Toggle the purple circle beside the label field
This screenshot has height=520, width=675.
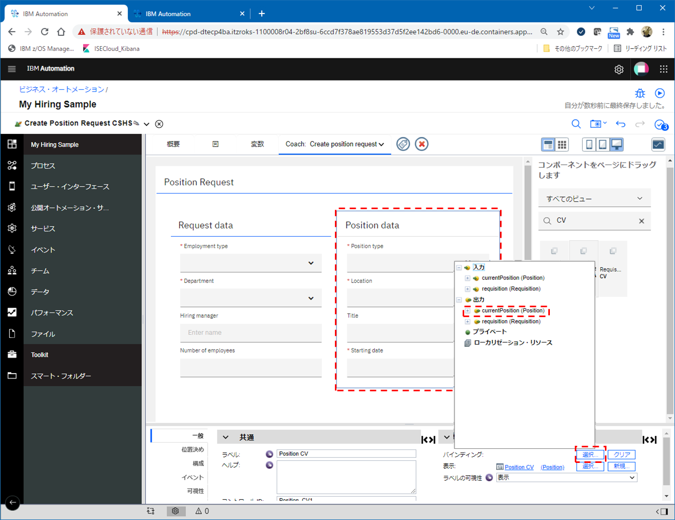pos(269,454)
